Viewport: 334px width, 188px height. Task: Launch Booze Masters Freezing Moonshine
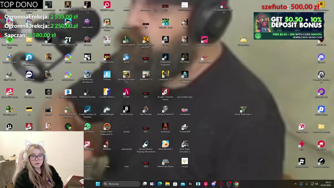146,147
